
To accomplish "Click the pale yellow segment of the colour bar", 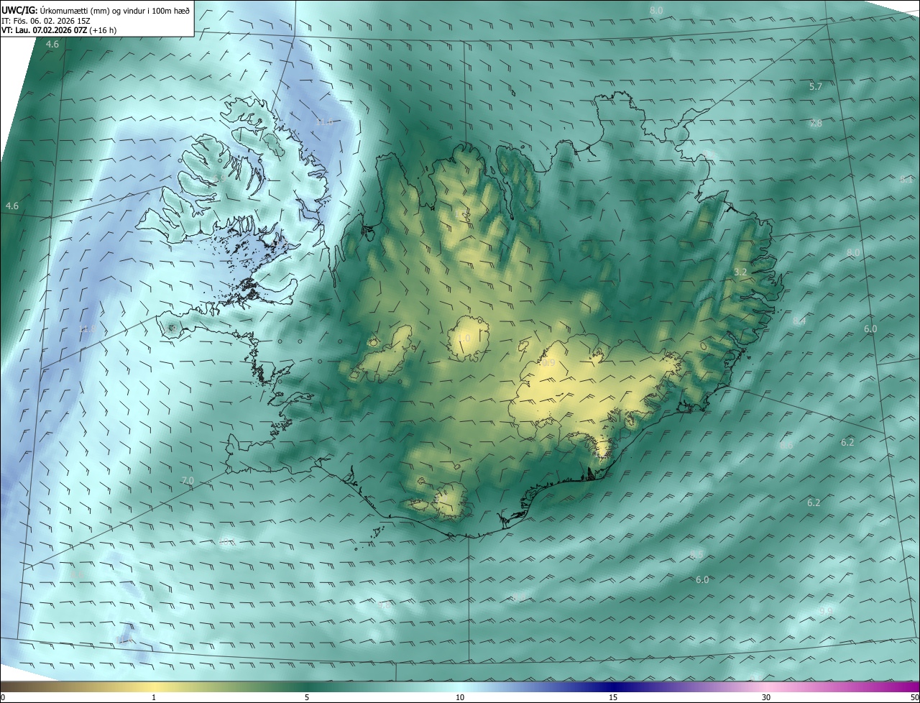I will (154, 686).
